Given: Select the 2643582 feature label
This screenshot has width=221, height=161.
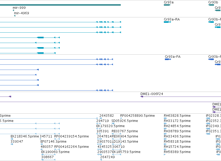Looking at the screenshot, I should point(106,116).
